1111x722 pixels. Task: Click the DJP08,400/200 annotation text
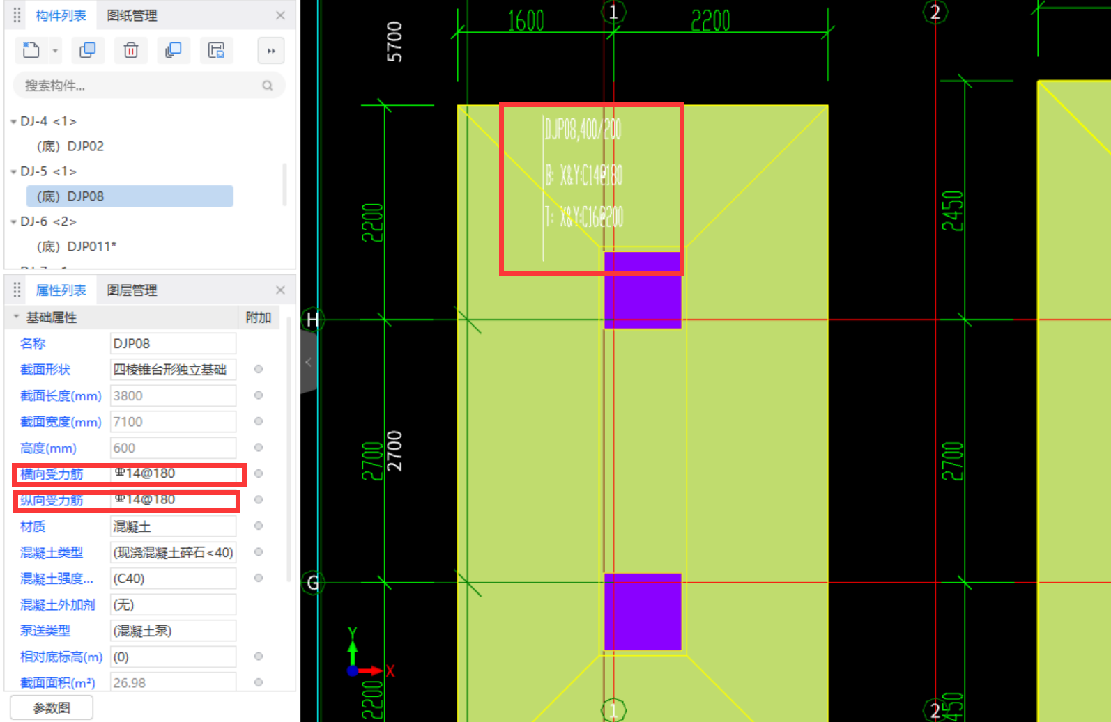583,130
